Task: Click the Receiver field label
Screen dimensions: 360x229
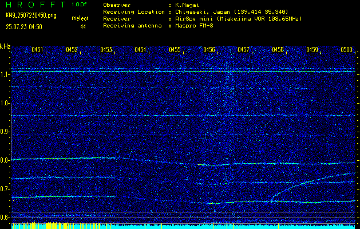Action: [117, 19]
